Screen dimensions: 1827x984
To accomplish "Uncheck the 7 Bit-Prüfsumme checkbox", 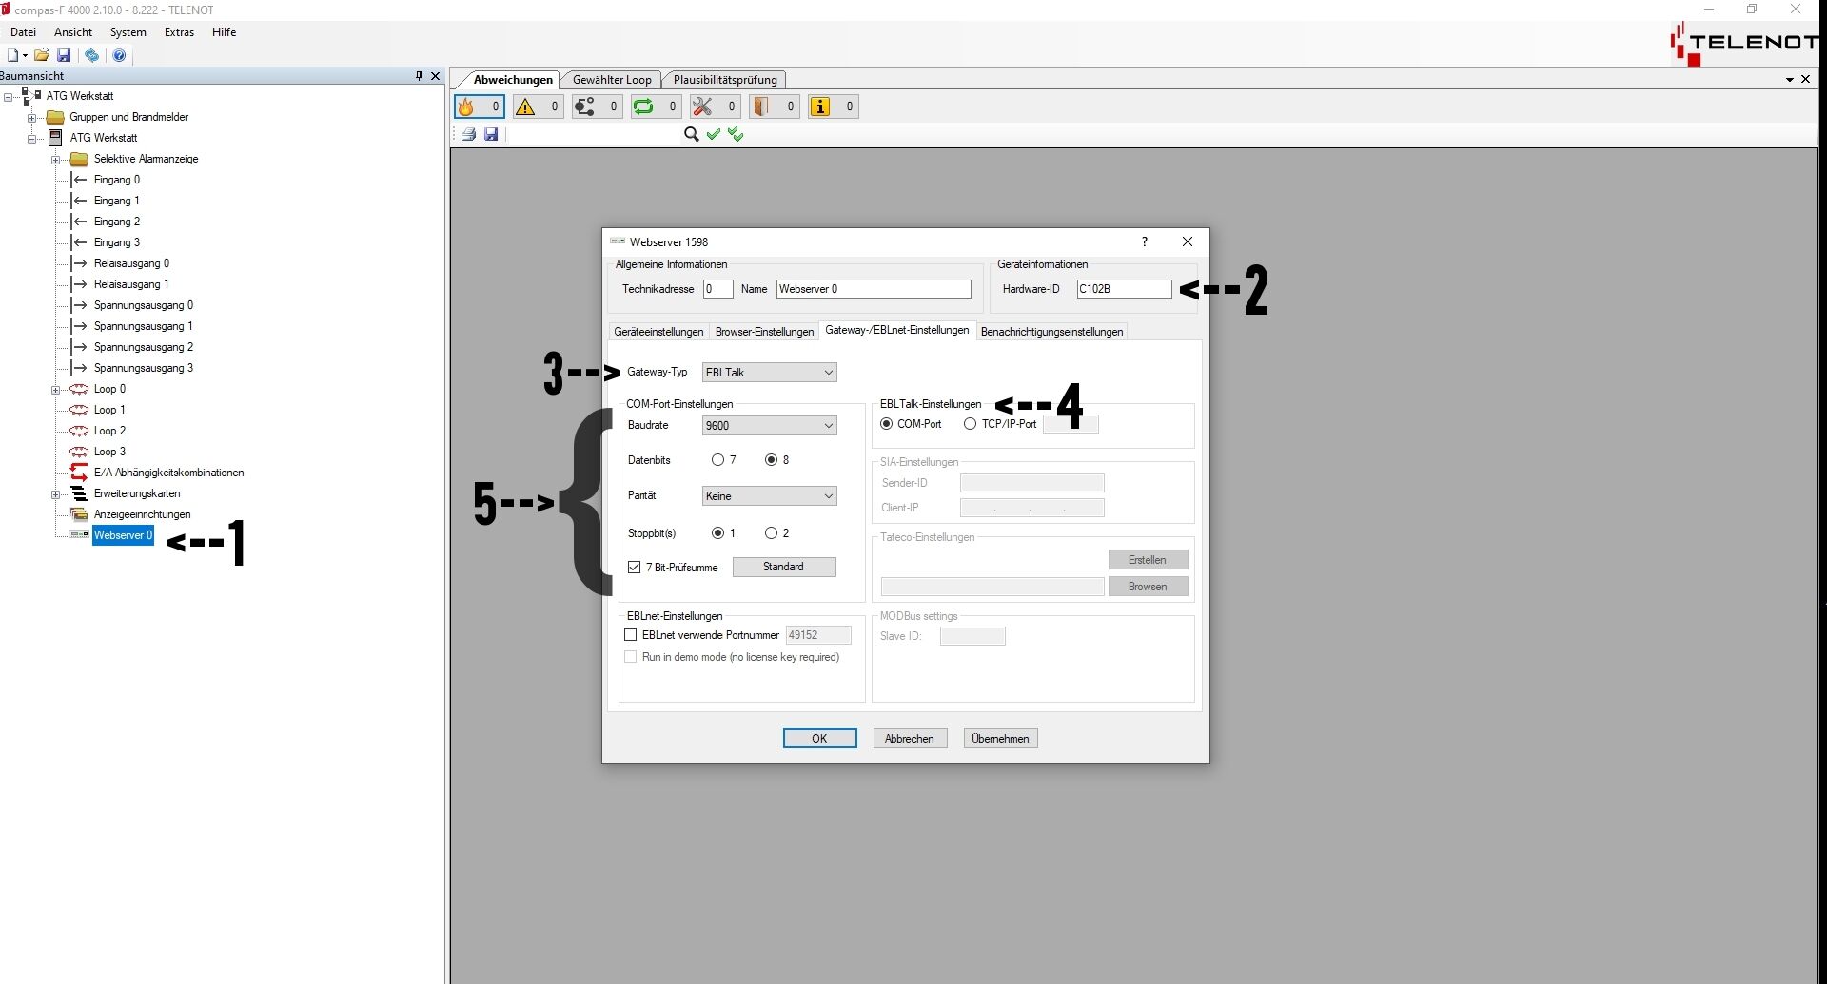I will pyautogui.click(x=634, y=568).
